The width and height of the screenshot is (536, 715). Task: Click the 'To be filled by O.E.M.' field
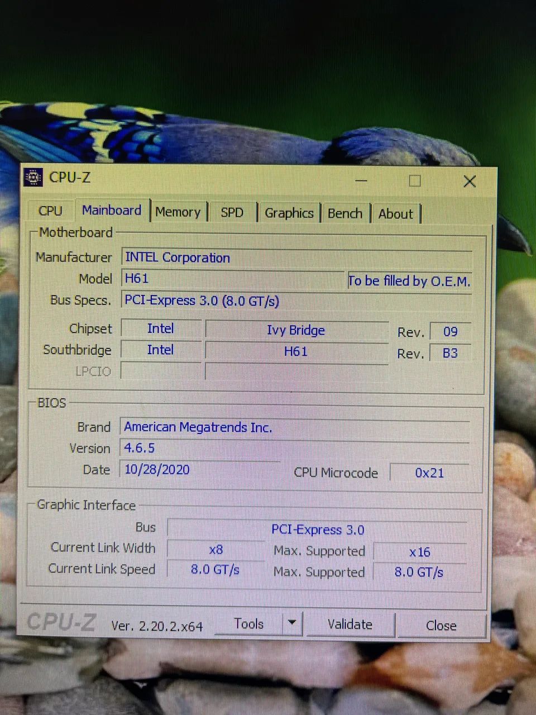[x=409, y=281]
